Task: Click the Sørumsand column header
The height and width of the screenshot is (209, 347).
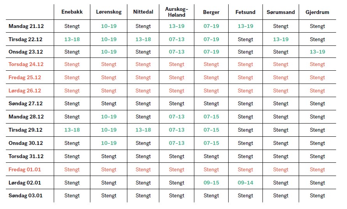Action: 281,12
